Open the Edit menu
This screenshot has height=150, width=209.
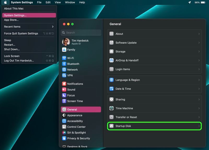(48, 2)
